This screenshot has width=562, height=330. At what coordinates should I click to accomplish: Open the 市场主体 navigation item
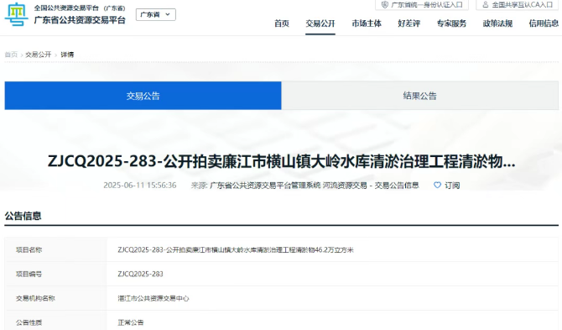tap(367, 24)
